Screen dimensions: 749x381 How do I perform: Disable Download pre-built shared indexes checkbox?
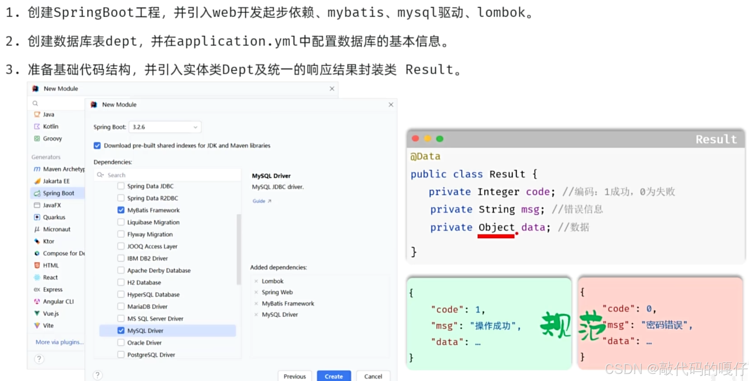click(97, 146)
